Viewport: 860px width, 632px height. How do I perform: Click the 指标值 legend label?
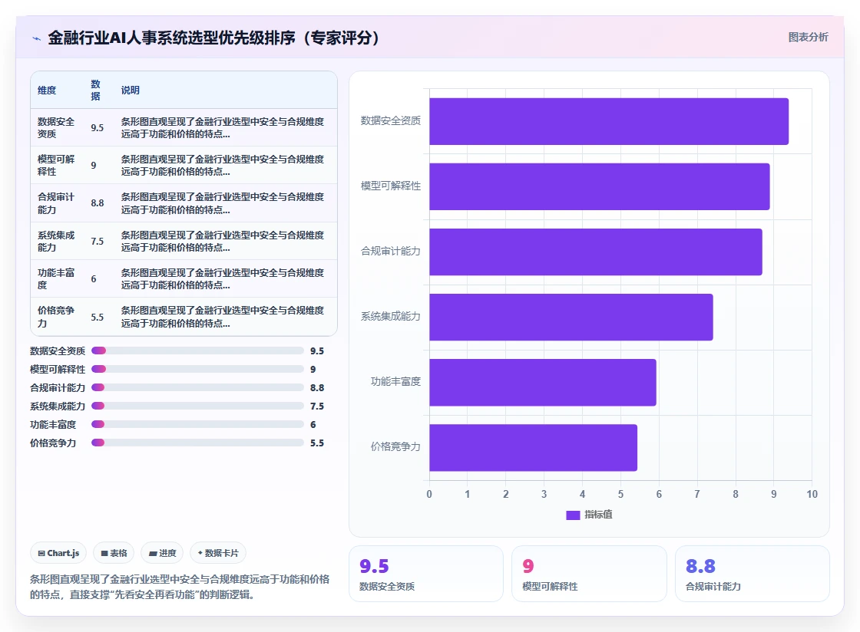pos(598,515)
